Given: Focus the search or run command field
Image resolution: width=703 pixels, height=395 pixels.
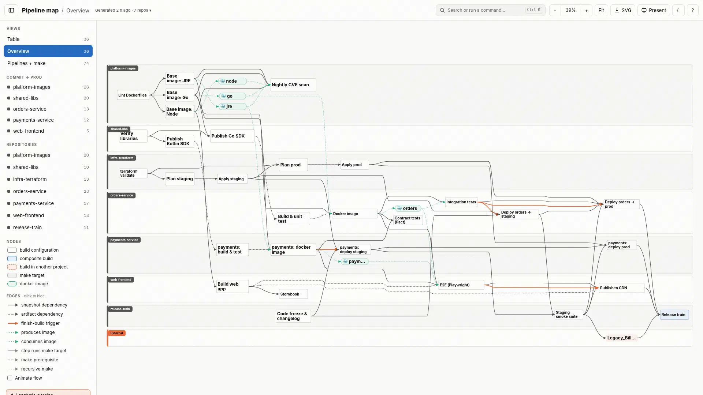Looking at the screenshot, I should [x=490, y=10].
